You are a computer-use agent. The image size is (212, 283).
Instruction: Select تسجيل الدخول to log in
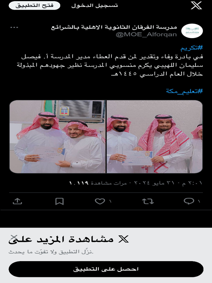[95, 6]
